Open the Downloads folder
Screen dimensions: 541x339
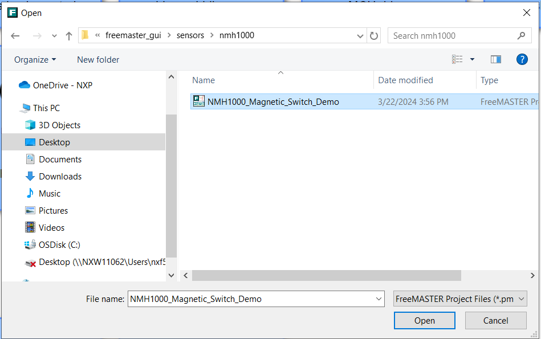tap(60, 177)
